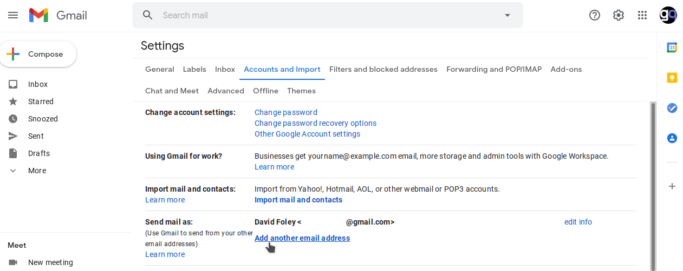This screenshot has width=683, height=271.
Task: Click the Meet section heading
Action: pyautogui.click(x=17, y=245)
